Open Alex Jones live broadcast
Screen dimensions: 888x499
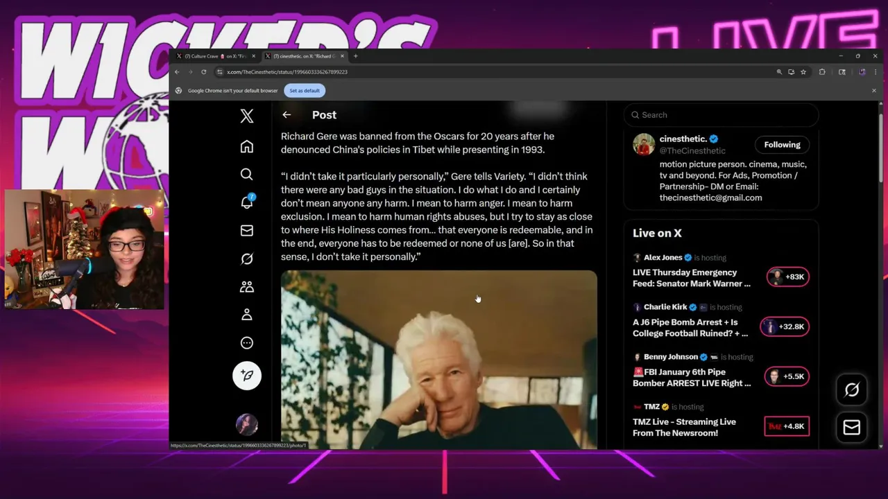click(x=692, y=278)
